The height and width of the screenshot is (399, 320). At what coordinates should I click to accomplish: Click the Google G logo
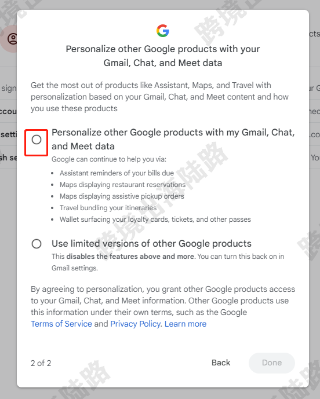pyautogui.click(x=163, y=31)
